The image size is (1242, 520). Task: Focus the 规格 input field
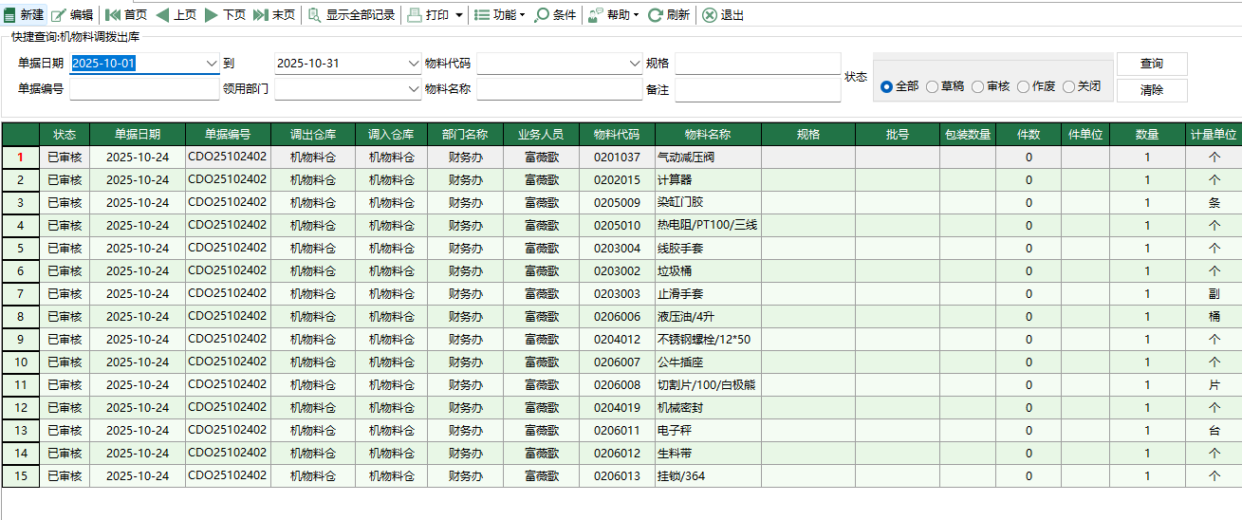point(757,64)
